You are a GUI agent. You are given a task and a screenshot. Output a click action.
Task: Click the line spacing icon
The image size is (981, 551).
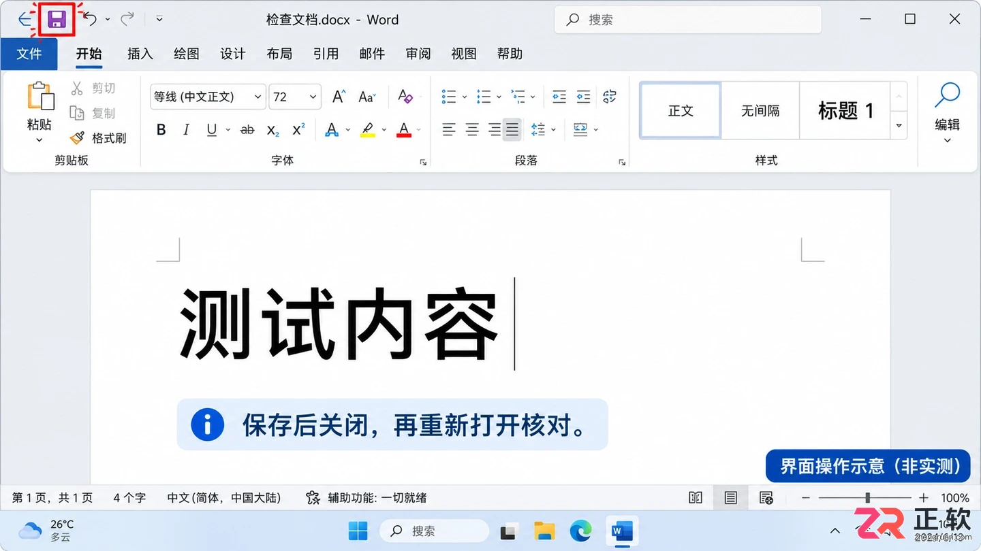pos(538,129)
